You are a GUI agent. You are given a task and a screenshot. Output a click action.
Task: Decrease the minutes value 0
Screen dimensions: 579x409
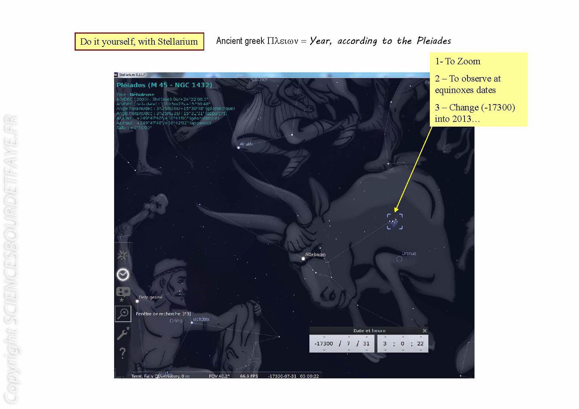[403, 350]
